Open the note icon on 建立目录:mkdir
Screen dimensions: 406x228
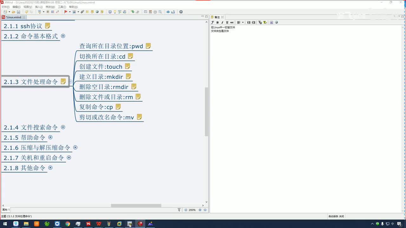[x=128, y=76]
